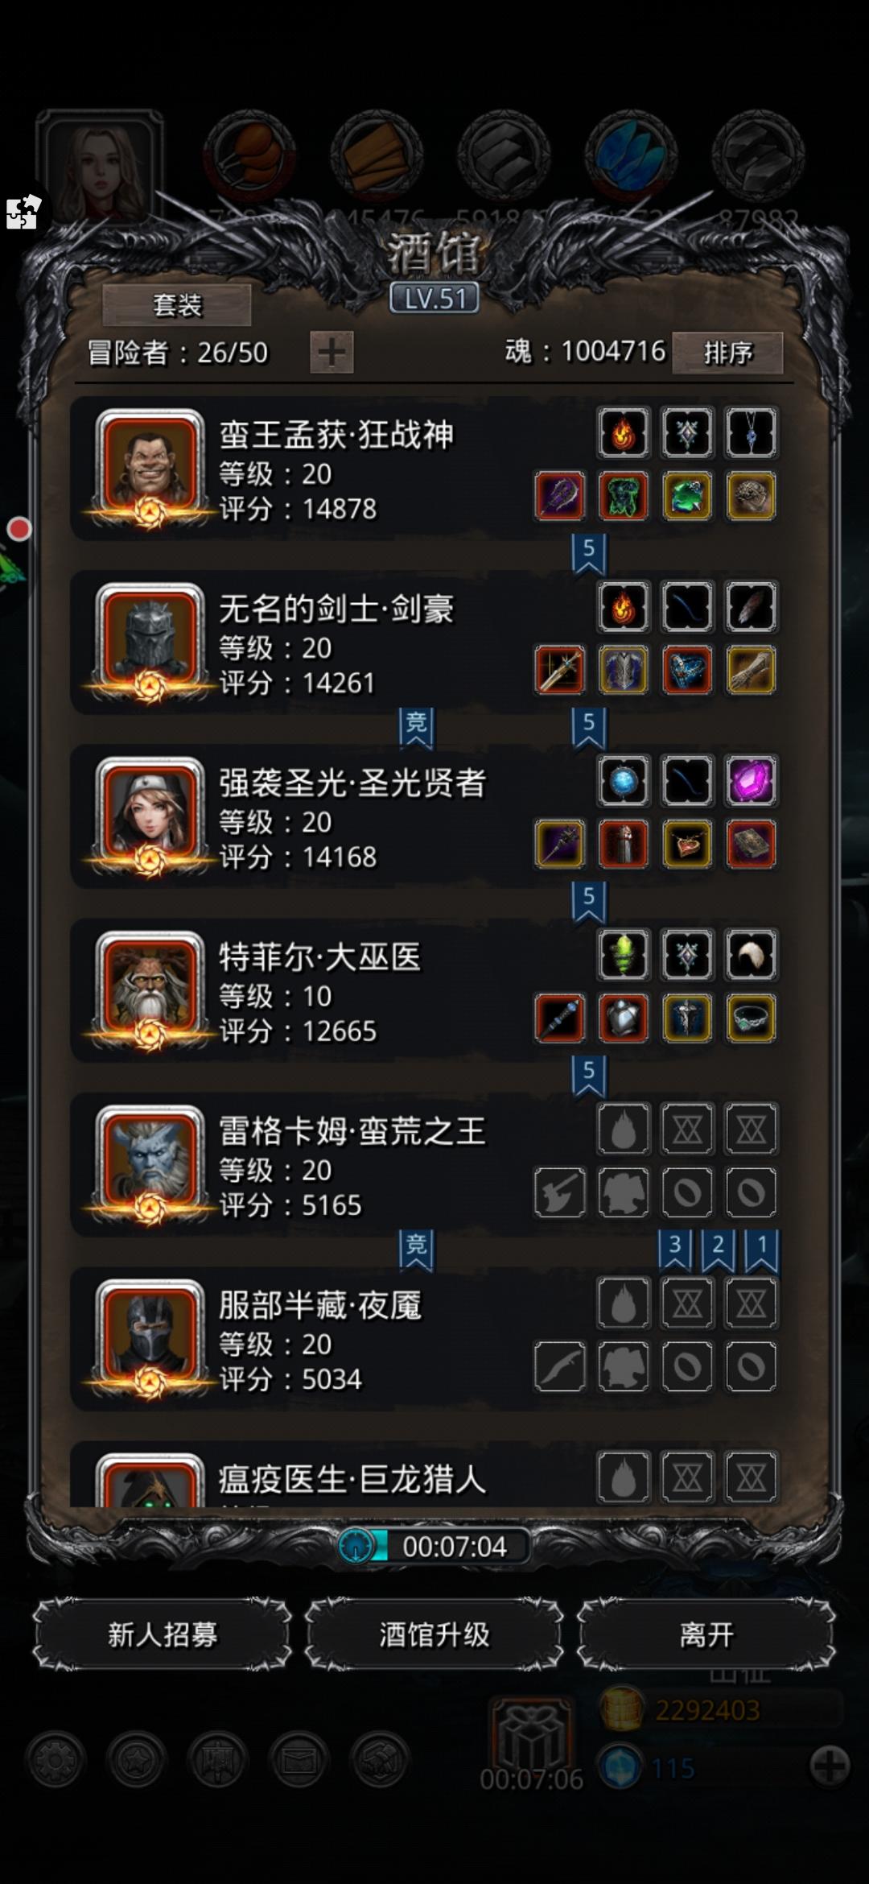Open the 套装 tab
The height and width of the screenshot is (1884, 869).
[177, 305]
